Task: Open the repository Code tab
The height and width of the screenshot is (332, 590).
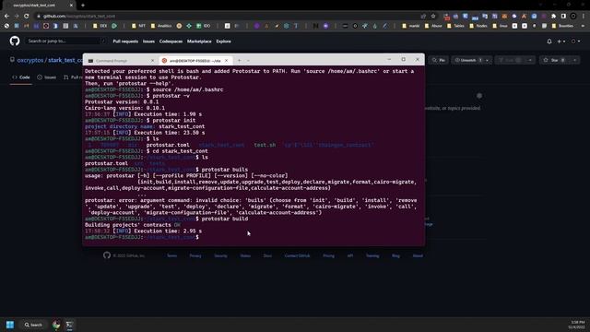Action: [21, 77]
